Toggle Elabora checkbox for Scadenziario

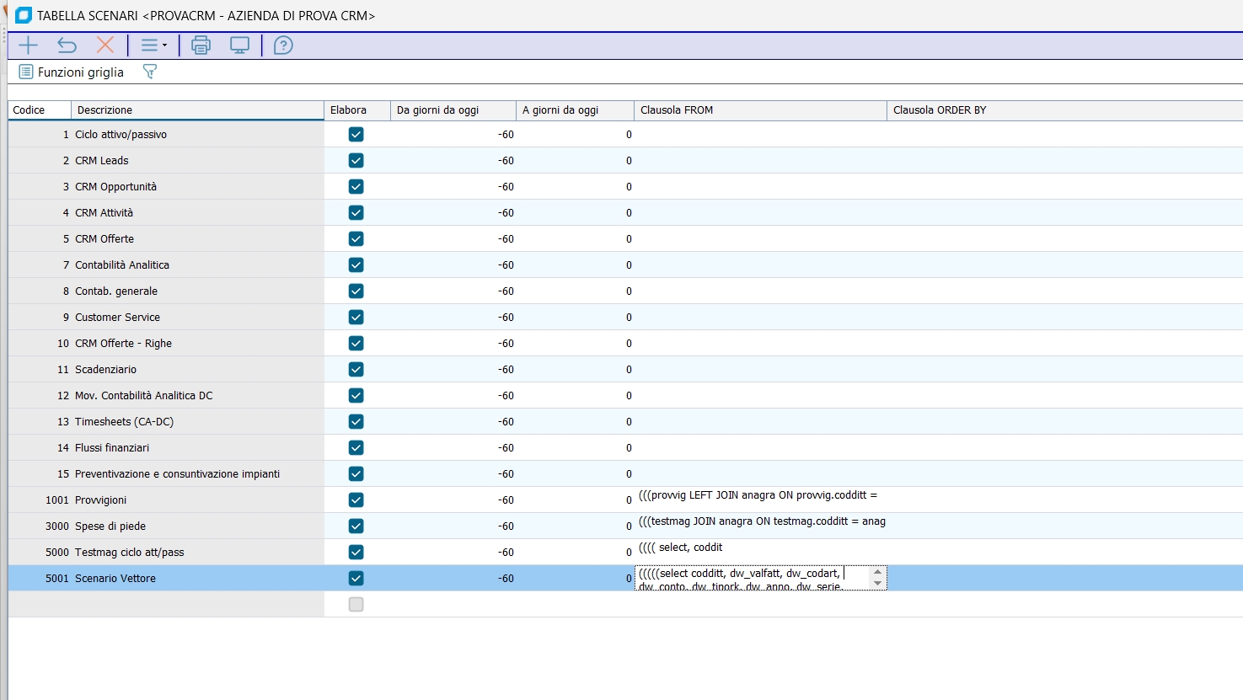coord(356,370)
